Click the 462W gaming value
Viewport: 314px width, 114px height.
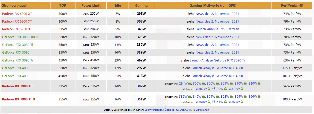(x=141, y=60)
